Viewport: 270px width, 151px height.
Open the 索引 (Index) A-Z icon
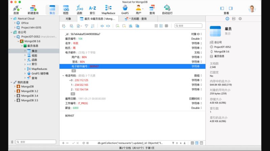[92, 10]
